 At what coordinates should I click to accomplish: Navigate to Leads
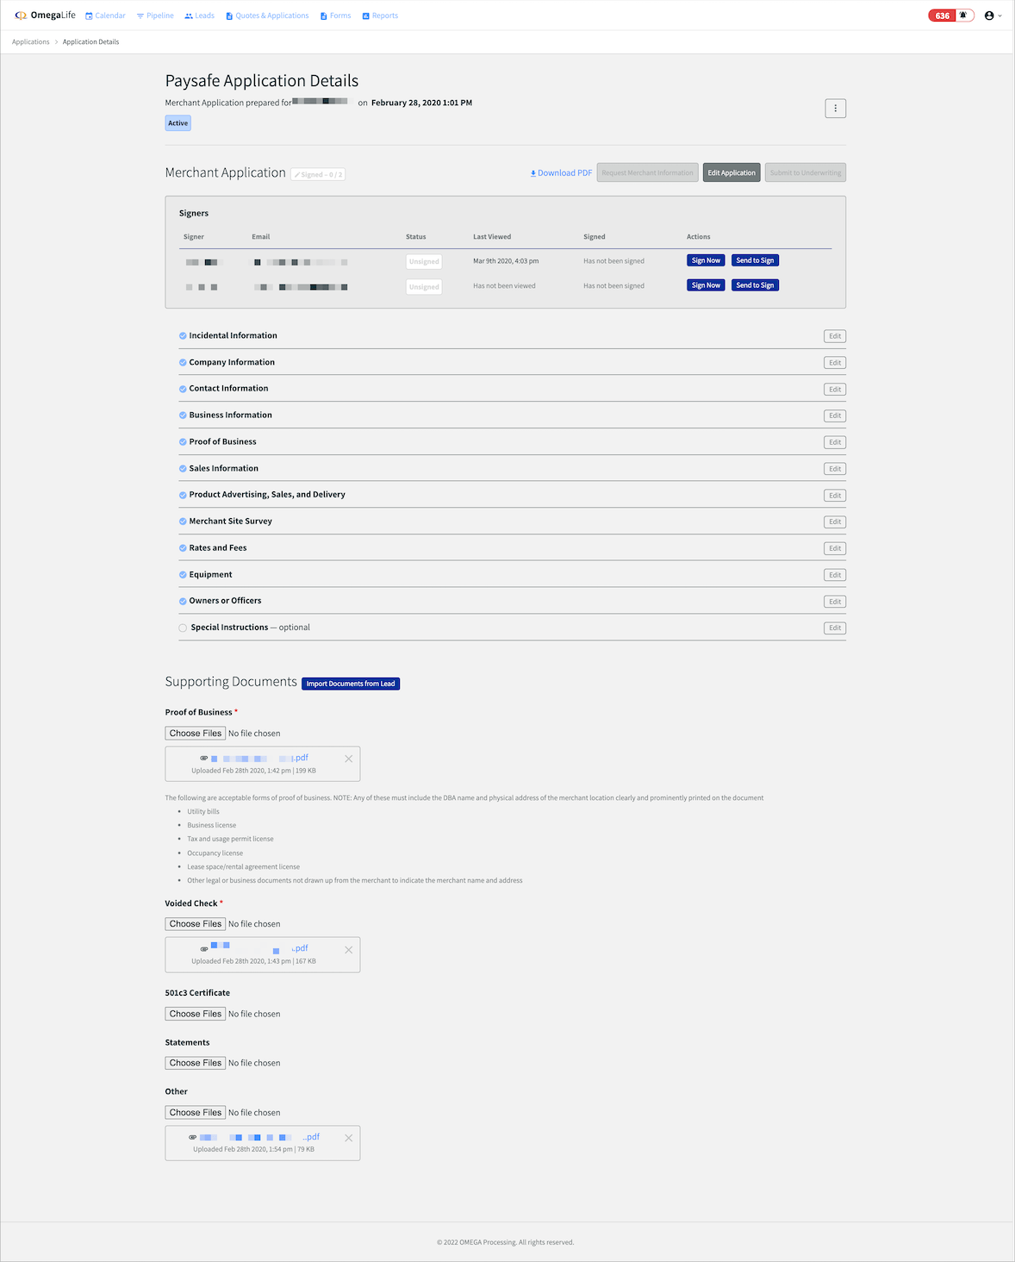click(x=199, y=16)
